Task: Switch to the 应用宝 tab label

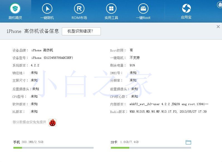Action: tap(186, 17)
